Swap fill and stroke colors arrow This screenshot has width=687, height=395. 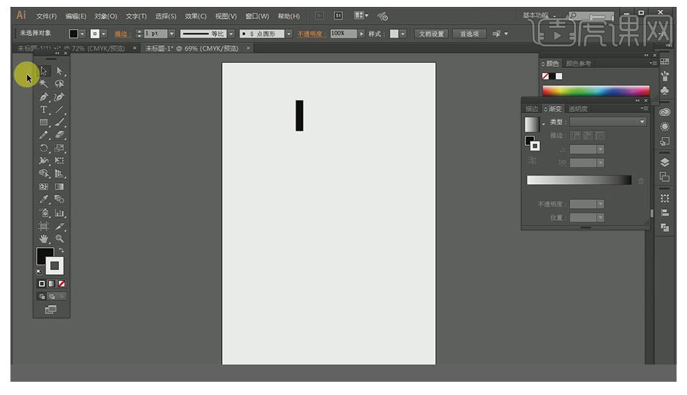click(61, 250)
